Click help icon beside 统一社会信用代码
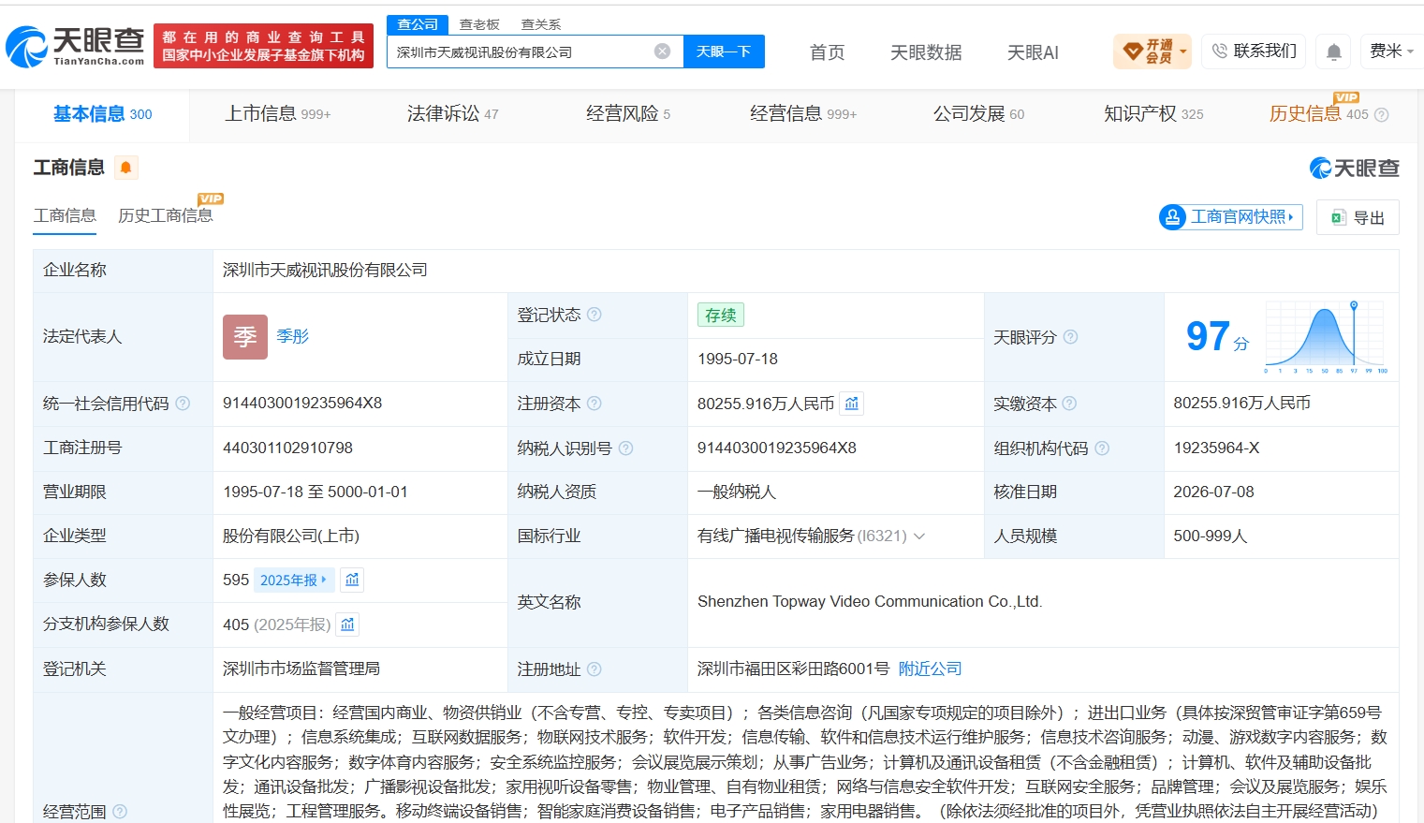Screen dimensions: 1424x823 click(183, 404)
